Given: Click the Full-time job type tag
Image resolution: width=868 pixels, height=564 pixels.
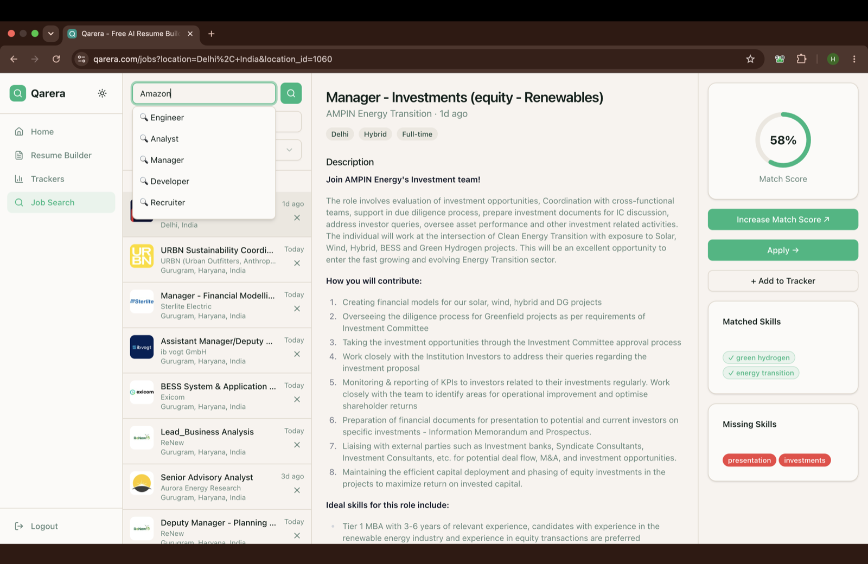Looking at the screenshot, I should click(x=417, y=134).
